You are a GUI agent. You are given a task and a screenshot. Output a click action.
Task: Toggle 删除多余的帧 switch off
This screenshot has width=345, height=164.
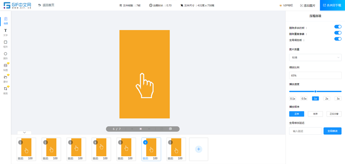pos(338,27)
